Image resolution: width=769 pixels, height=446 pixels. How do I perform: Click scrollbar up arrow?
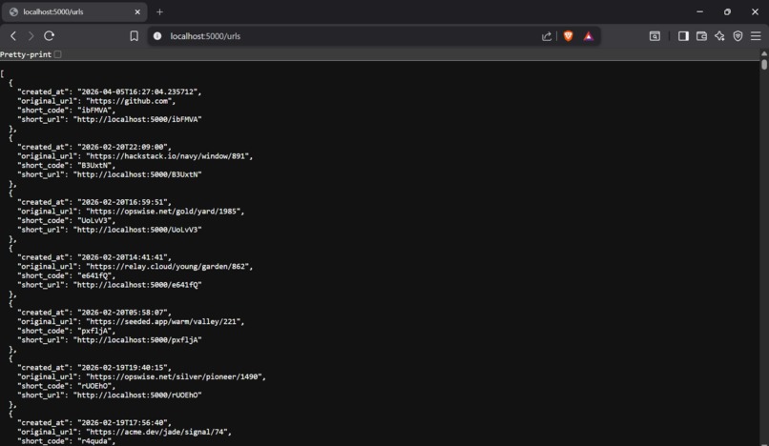click(764, 53)
